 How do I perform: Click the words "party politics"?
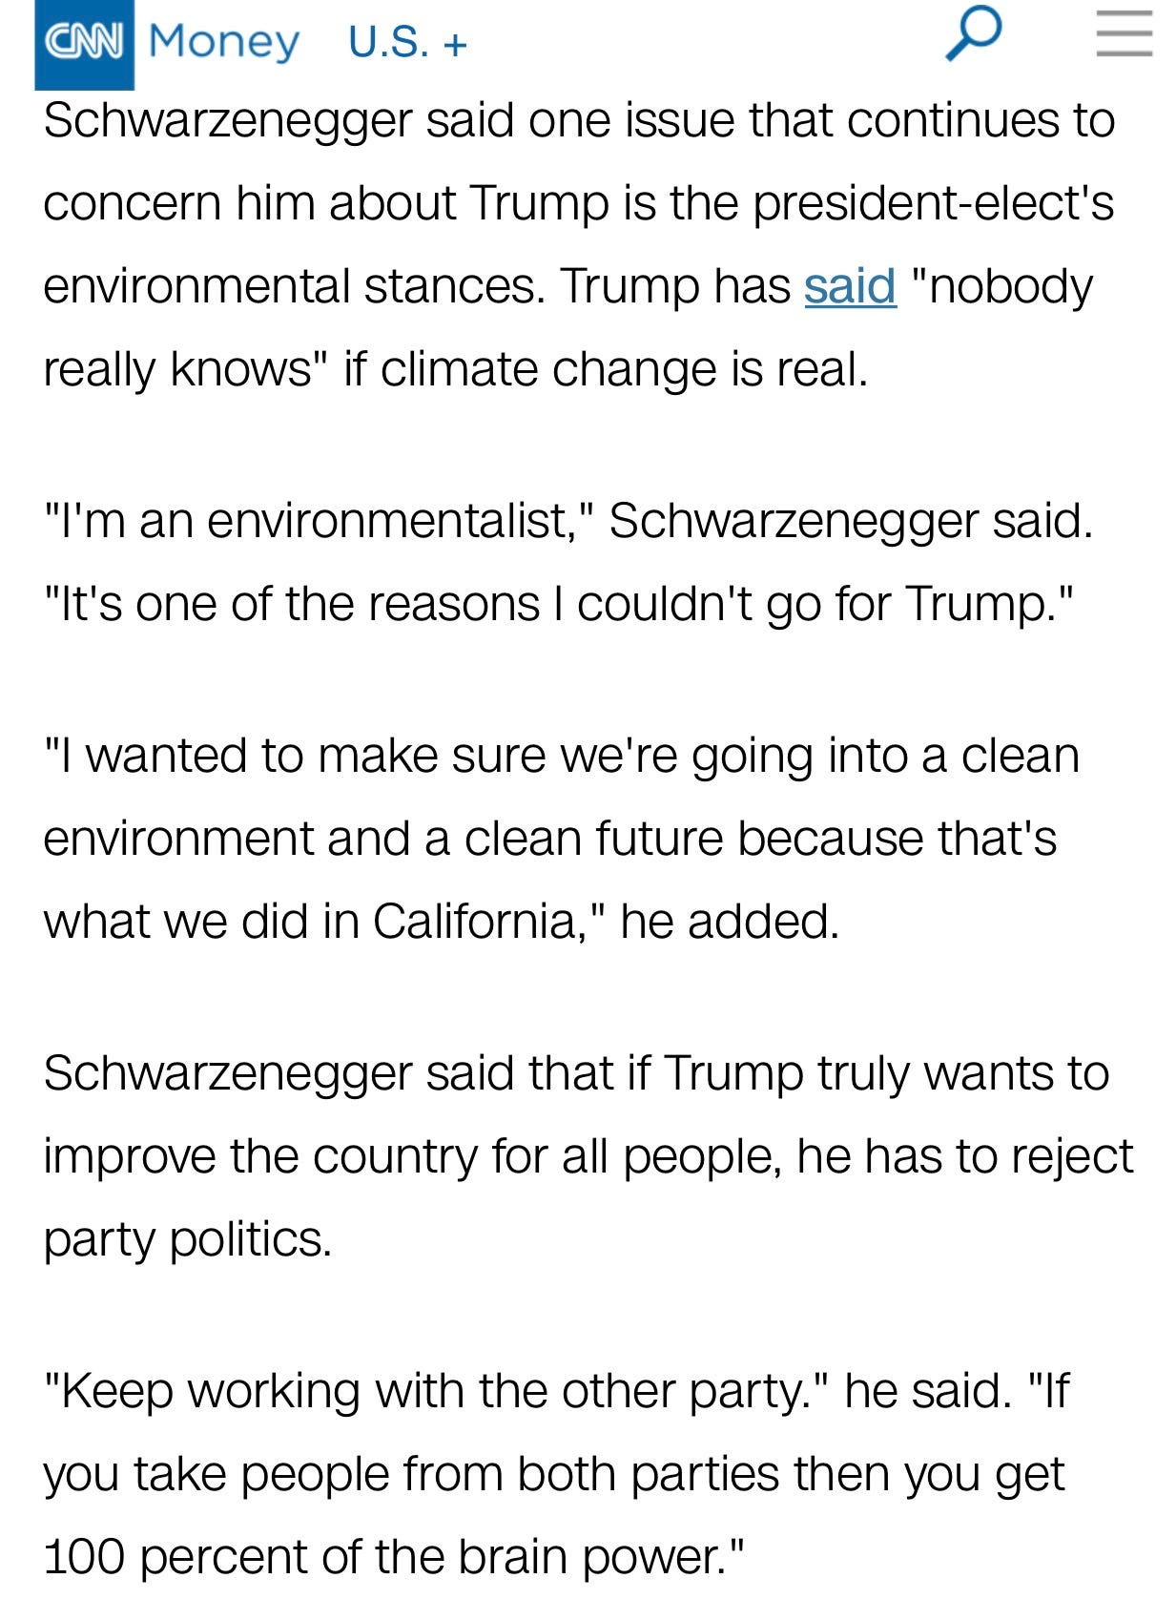(x=187, y=1239)
